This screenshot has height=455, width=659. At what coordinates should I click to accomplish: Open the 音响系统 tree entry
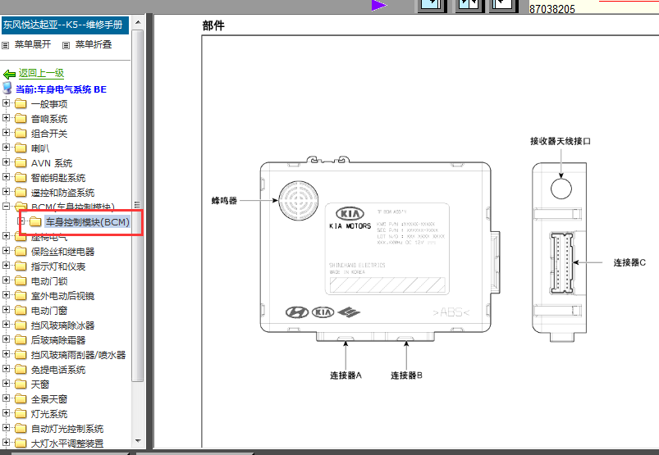pos(49,119)
